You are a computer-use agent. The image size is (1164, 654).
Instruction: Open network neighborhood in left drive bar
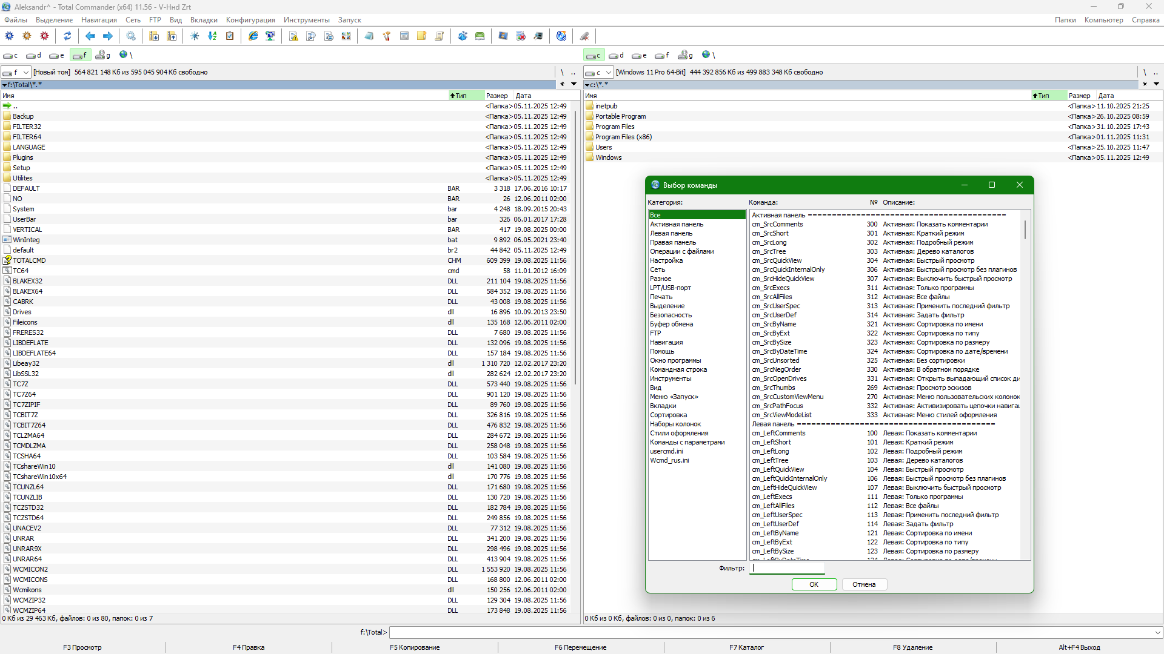(x=125, y=55)
